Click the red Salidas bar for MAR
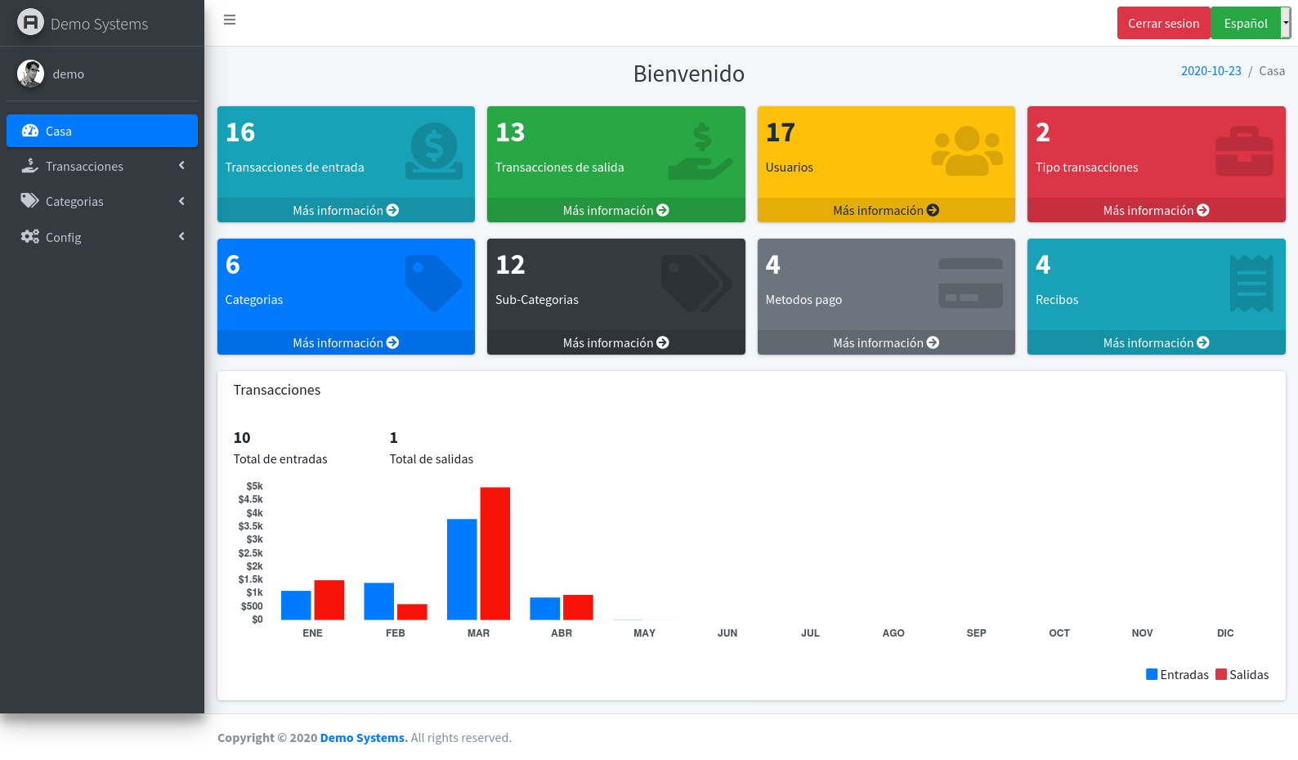 pyautogui.click(x=495, y=553)
